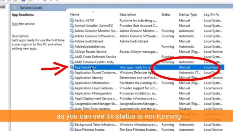233x131 pixels.
Task: Select AMD Crash Defender Service name
Action: click(95, 57)
